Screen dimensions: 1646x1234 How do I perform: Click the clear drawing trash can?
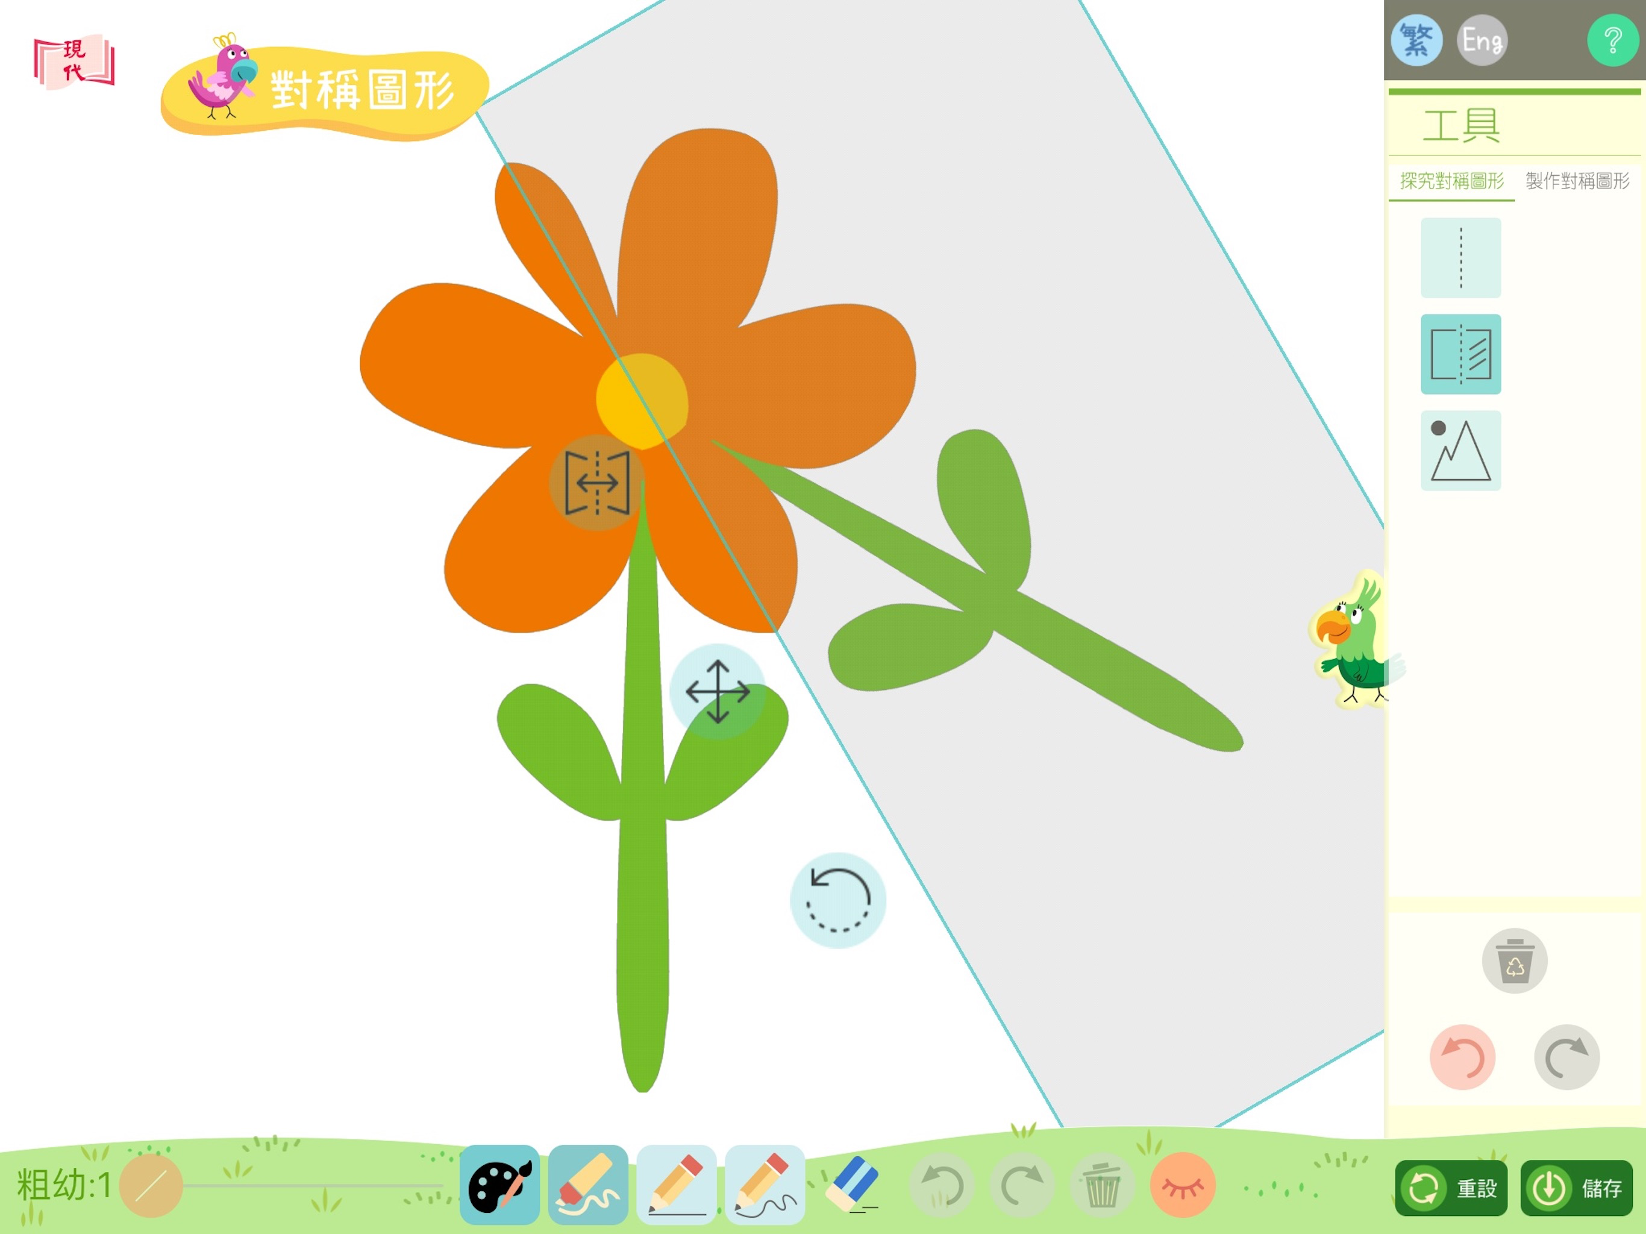click(1102, 1185)
